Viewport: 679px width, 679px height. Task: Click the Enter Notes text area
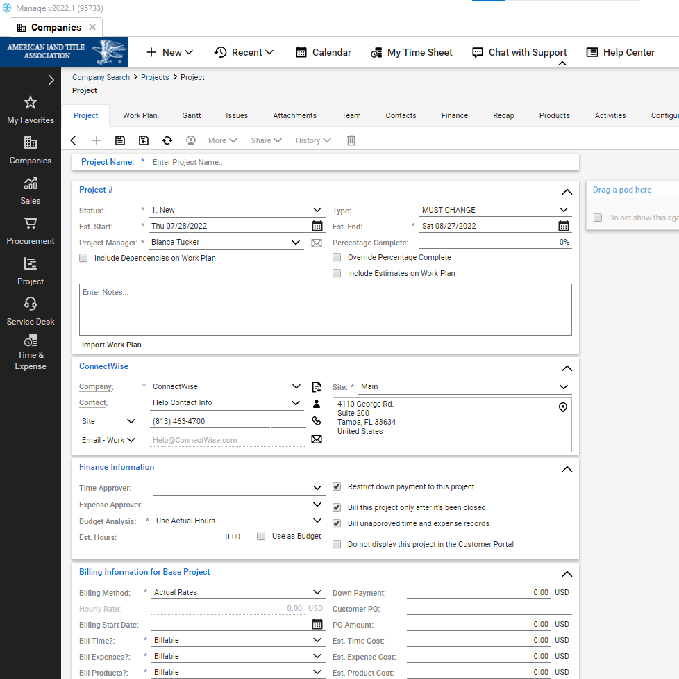(325, 309)
